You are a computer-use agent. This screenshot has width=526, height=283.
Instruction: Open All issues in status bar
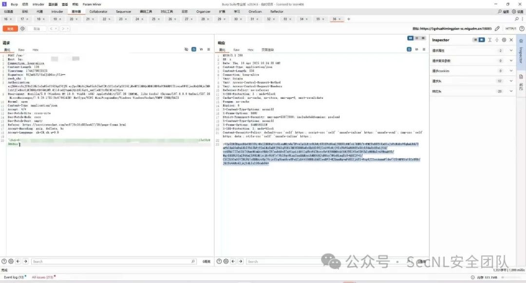coord(43,277)
